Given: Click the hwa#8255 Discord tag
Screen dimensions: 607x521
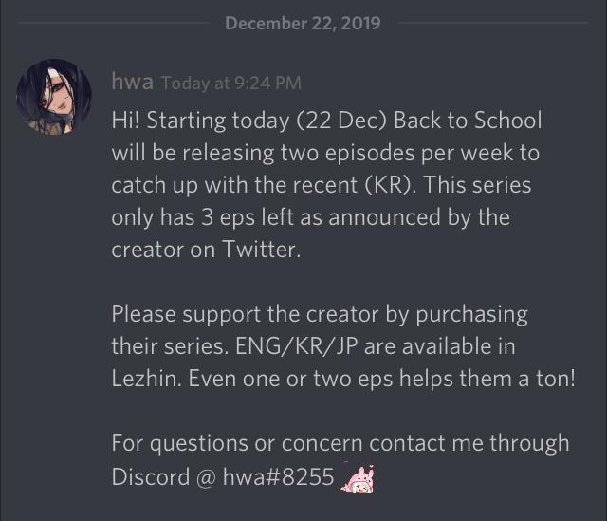Looking at the screenshot, I should (x=278, y=476).
